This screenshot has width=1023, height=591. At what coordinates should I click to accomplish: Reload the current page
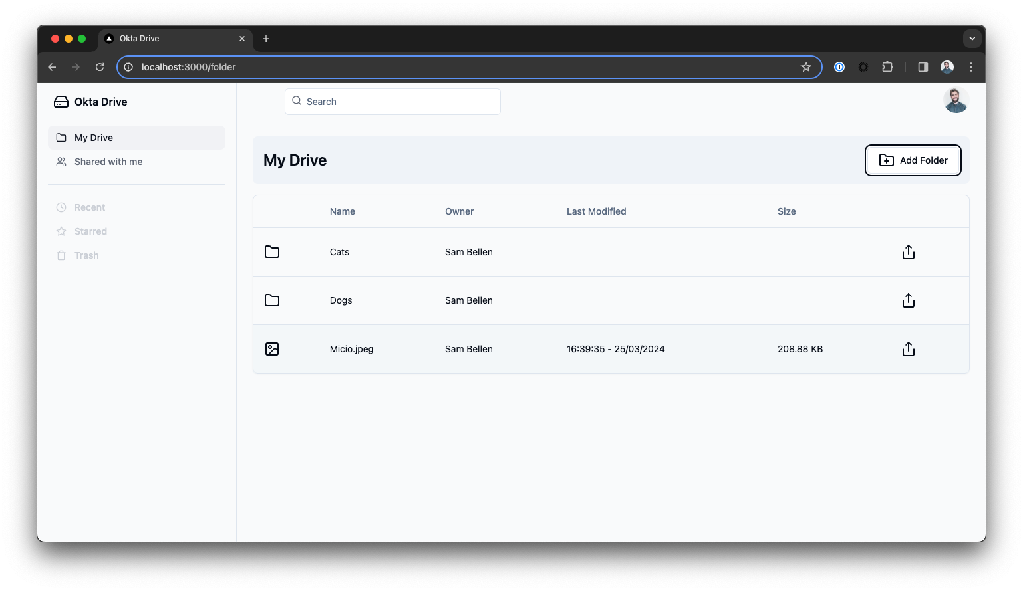click(100, 67)
